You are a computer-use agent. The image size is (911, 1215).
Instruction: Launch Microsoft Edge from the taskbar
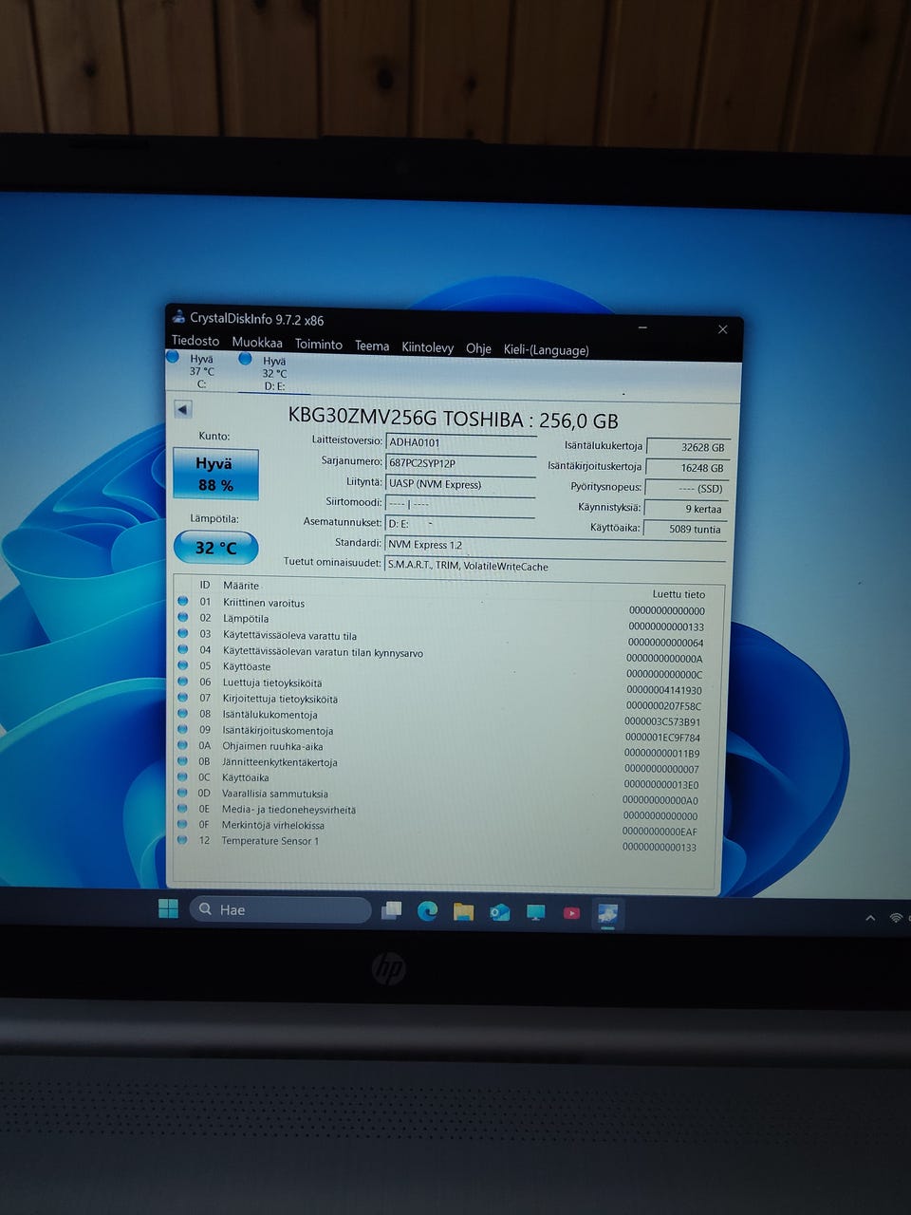428,911
